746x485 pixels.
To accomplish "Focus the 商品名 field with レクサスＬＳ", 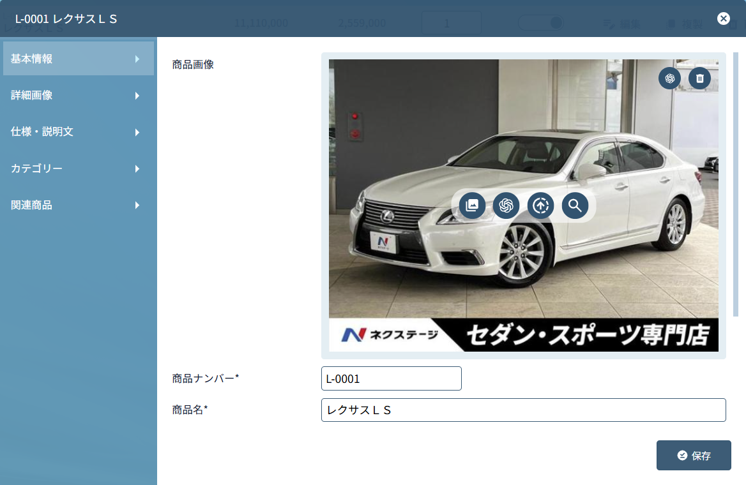I will [523, 410].
